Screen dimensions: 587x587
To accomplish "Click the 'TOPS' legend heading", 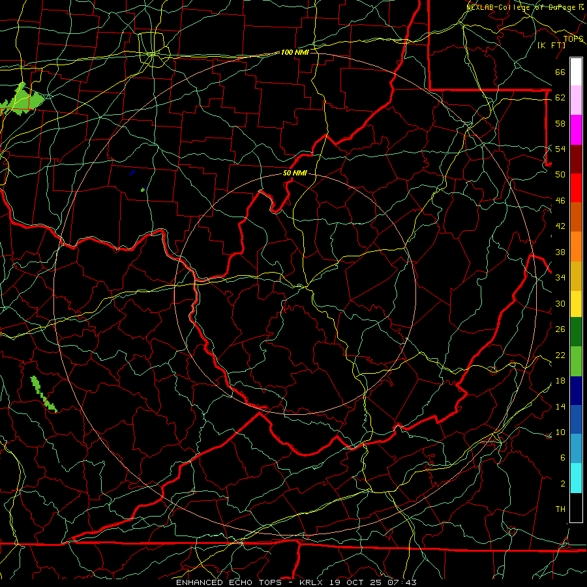I will coord(573,39).
